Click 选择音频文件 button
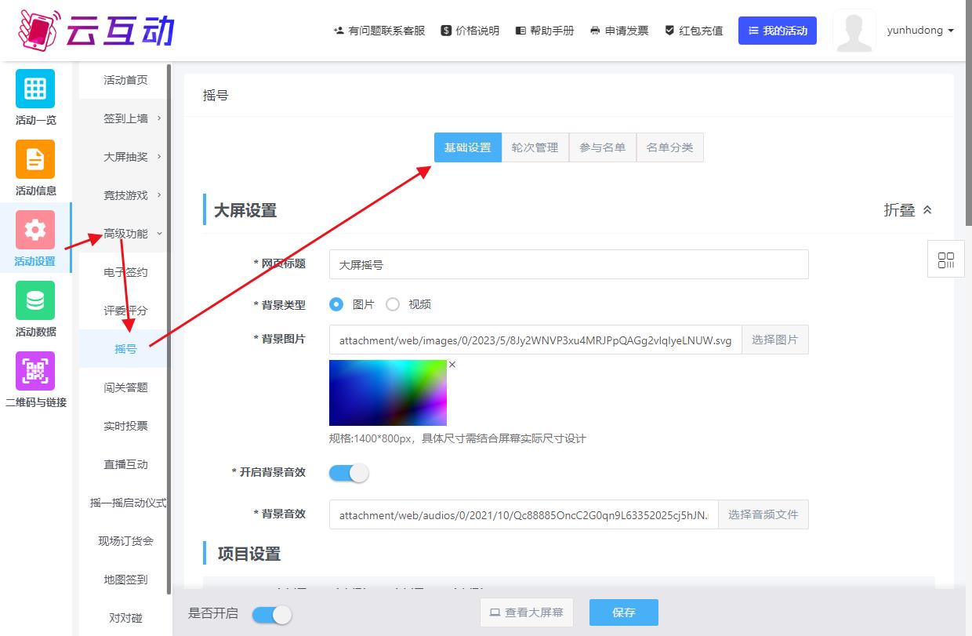972x636 pixels. 763,514
